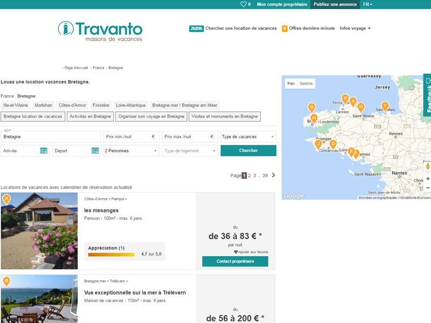Expand Infos voyage menu
Viewport: 431px width, 323px height.
[355, 29]
